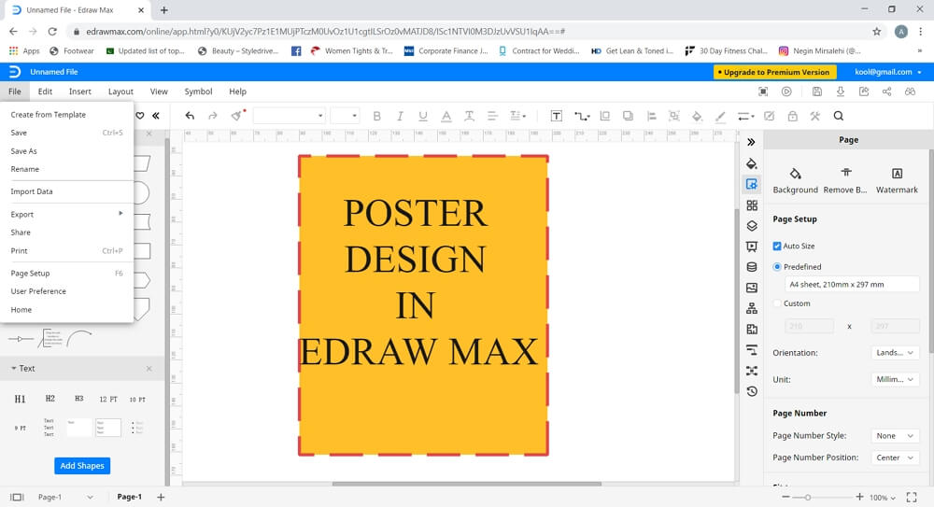Open Page Number Position dropdown

895,458
